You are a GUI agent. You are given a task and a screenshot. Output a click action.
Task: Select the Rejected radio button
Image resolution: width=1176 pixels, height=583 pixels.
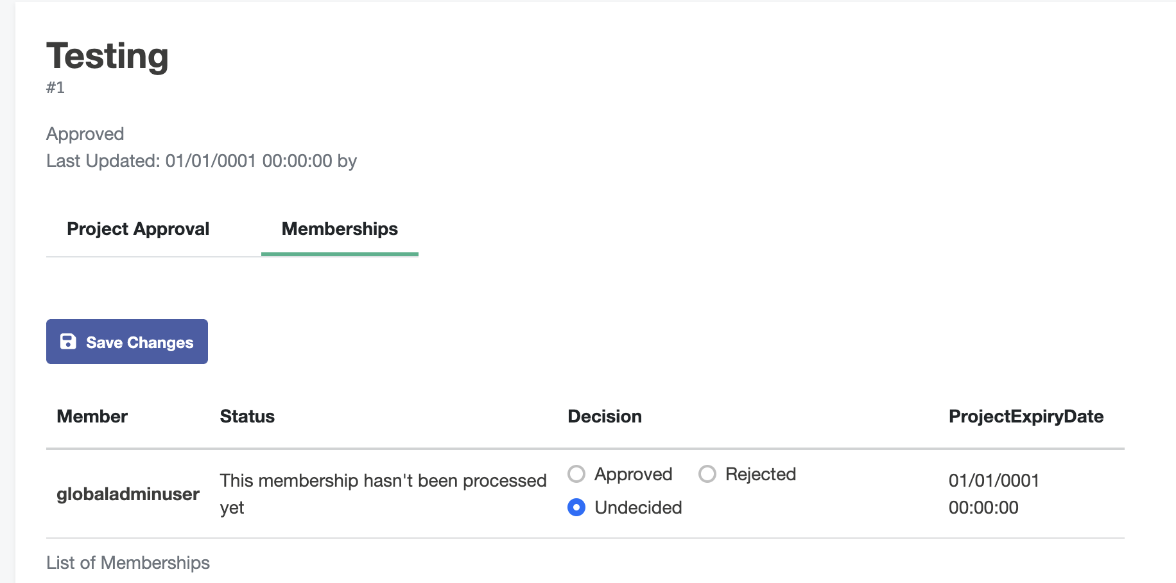pyautogui.click(x=707, y=474)
